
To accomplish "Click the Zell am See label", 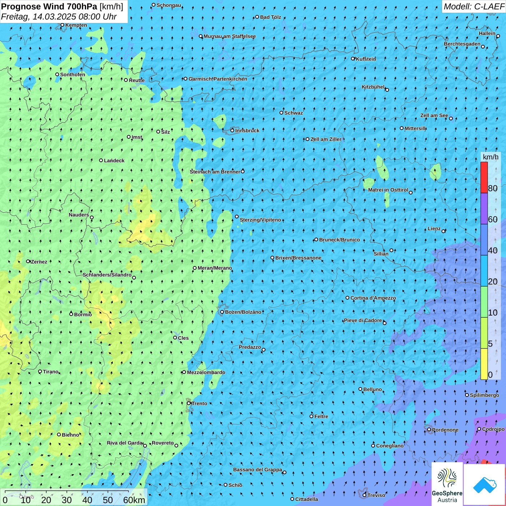I will click(434, 115).
